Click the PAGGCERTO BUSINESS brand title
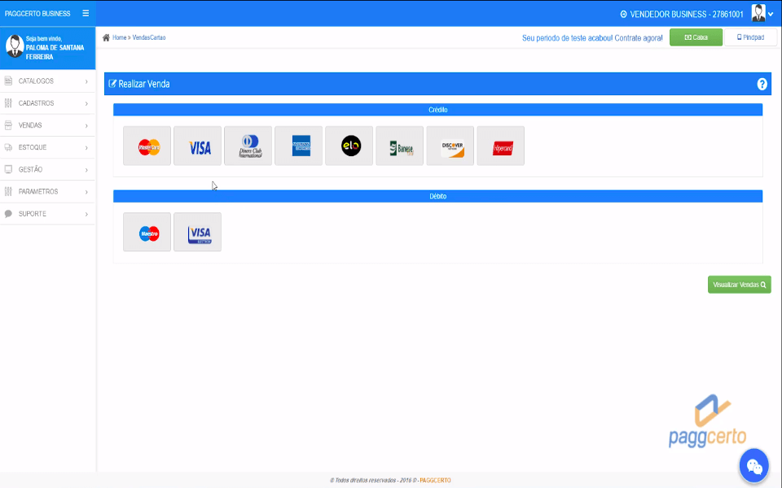The image size is (782, 488). tap(37, 14)
